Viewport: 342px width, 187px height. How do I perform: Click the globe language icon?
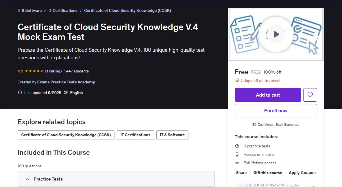click(66, 93)
